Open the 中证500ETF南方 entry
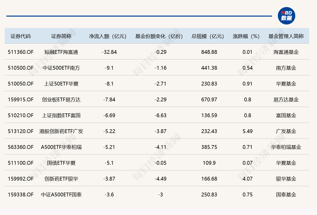This screenshot has height=215, width=317. point(61,68)
